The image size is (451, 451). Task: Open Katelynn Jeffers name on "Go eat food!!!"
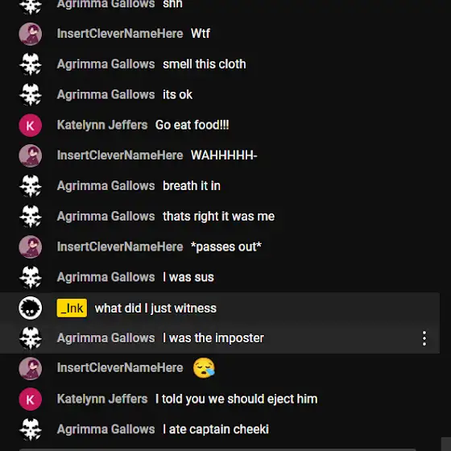102,125
